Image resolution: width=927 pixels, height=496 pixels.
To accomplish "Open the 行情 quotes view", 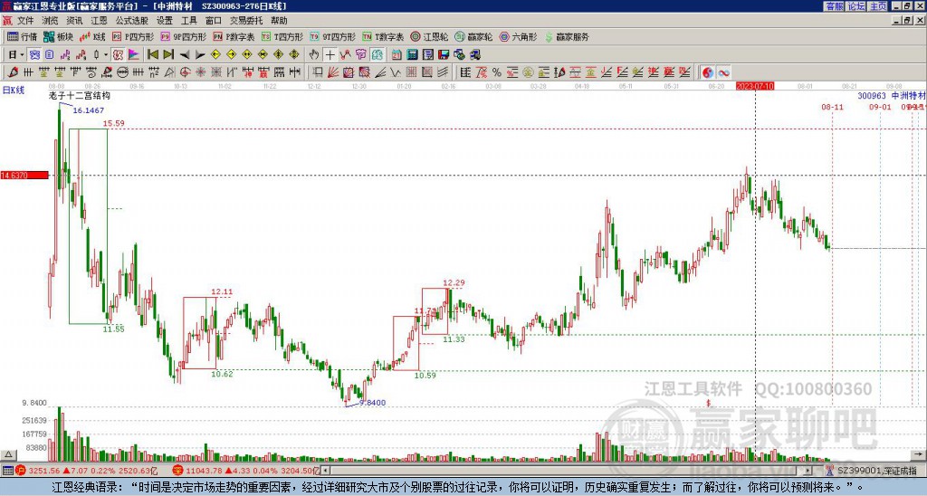I will (x=22, y=36).
